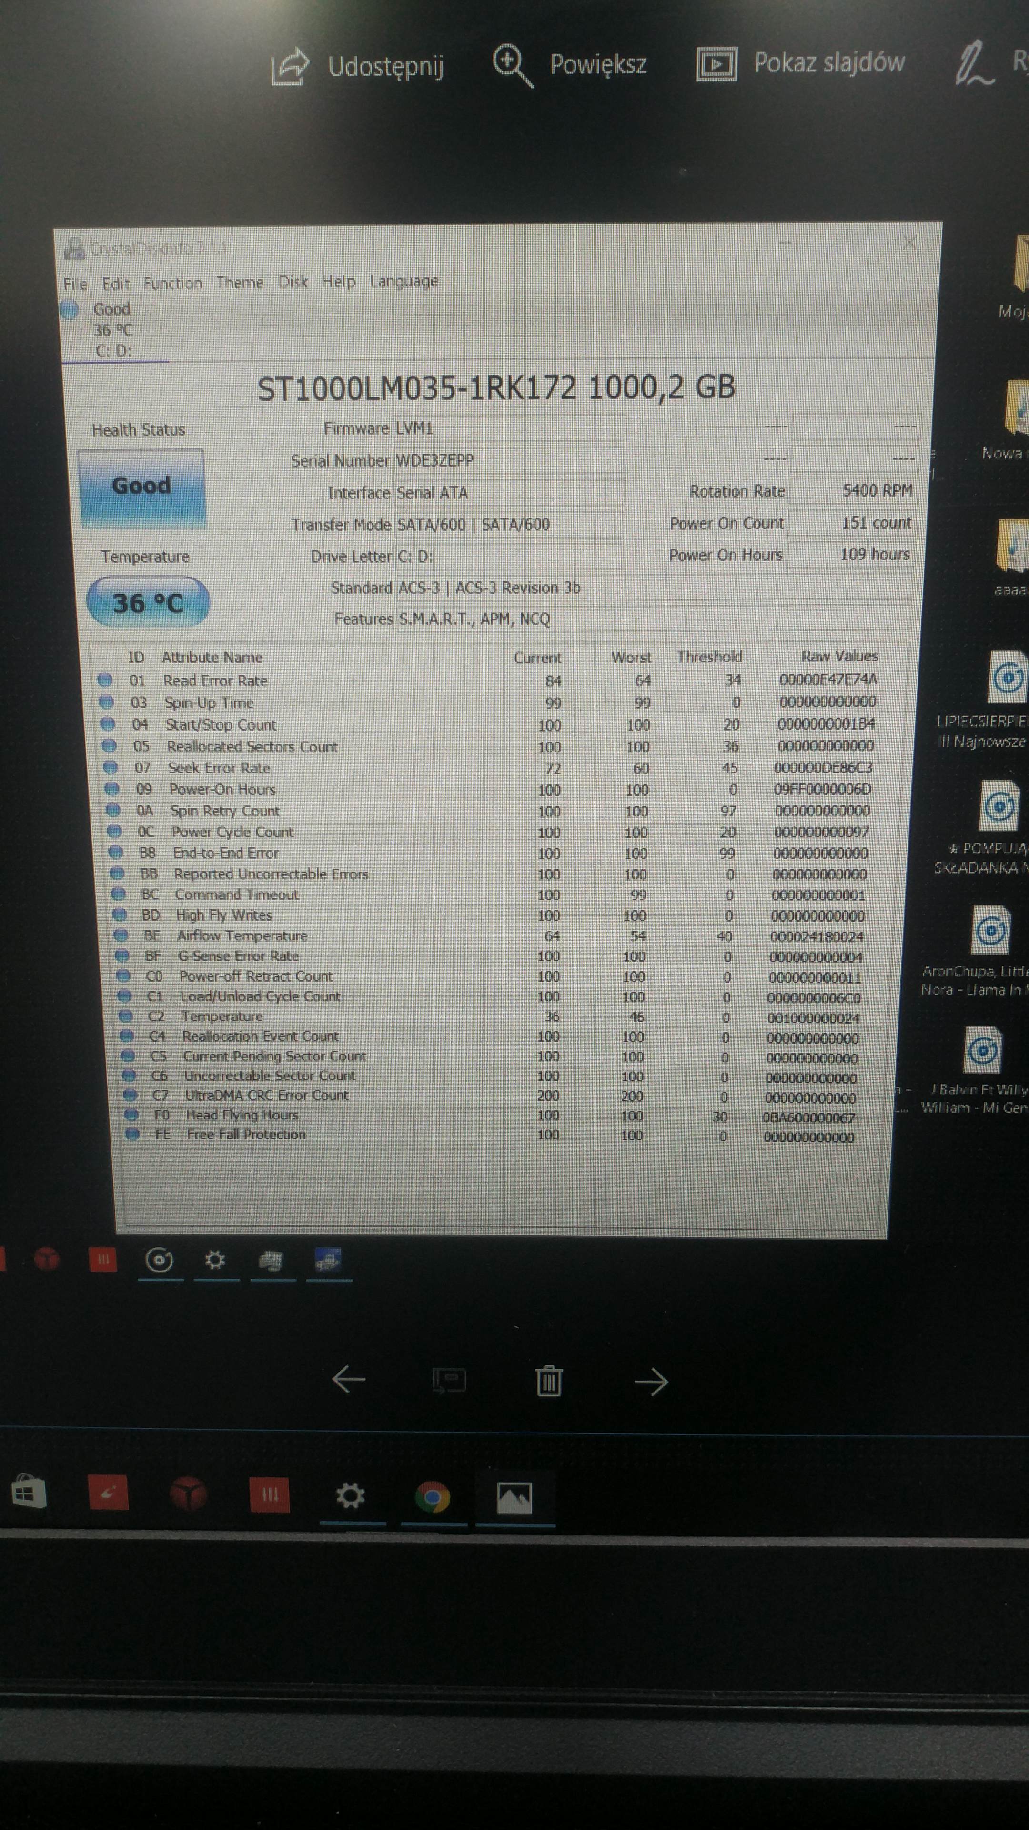Open the File menu in CrystalDiskInfo
This screenshot has height=1830, width=1029.
pyautogui.click(x=75, y=284)
